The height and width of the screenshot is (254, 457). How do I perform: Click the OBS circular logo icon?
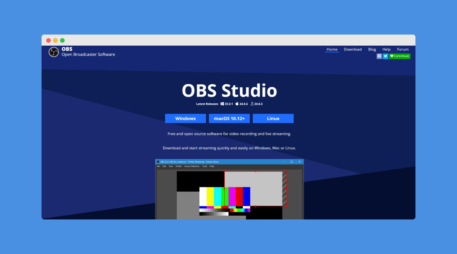pyautogui.click(x=54, y=52)
